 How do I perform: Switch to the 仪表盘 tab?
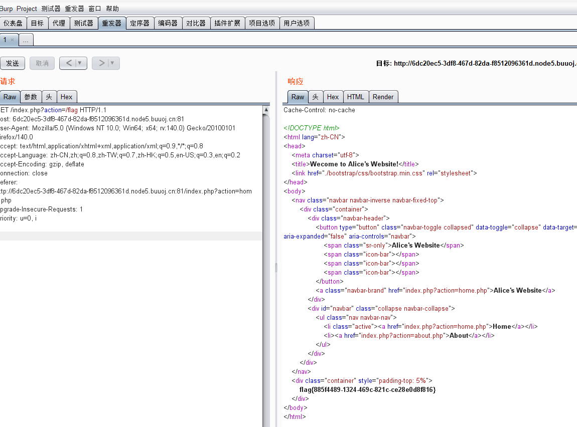coord(13,23)
